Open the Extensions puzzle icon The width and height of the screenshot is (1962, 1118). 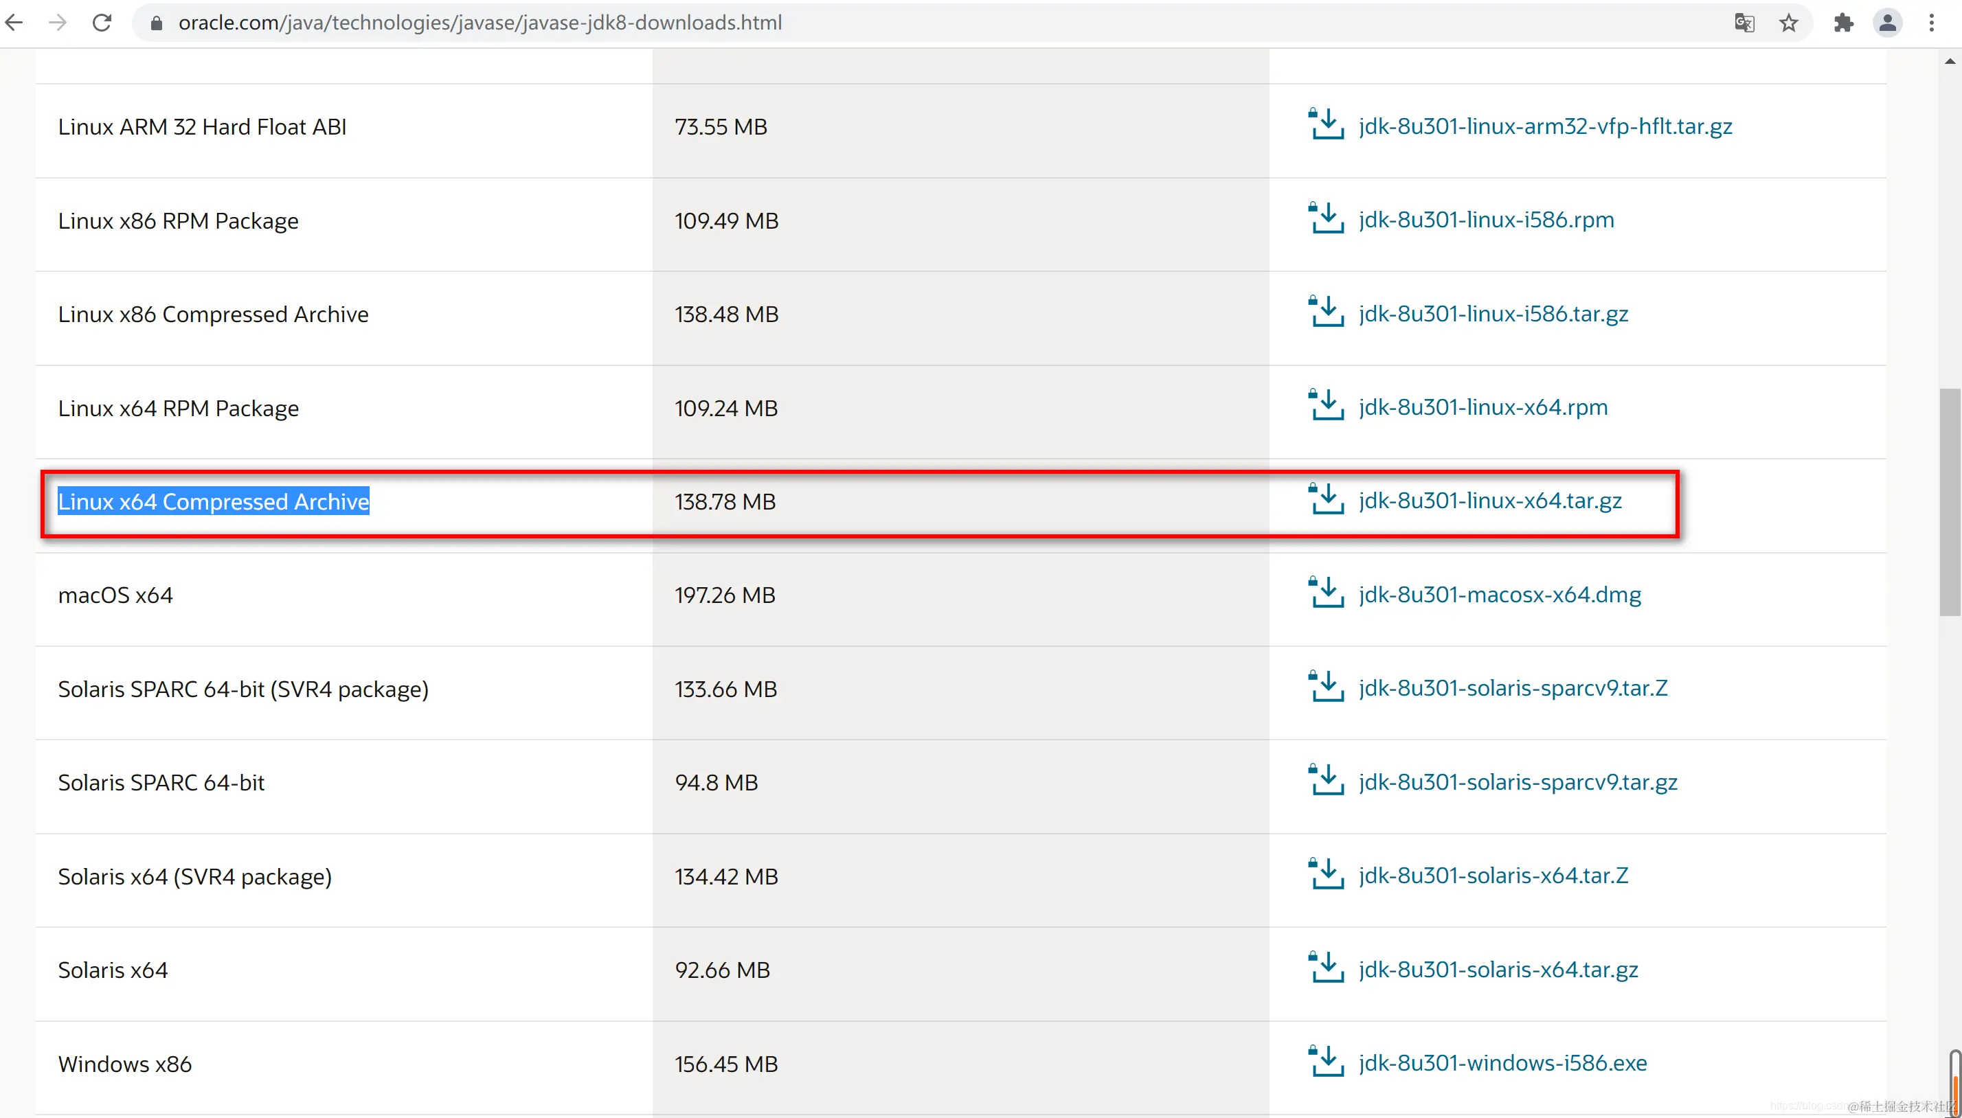(x=1843, y=22)
